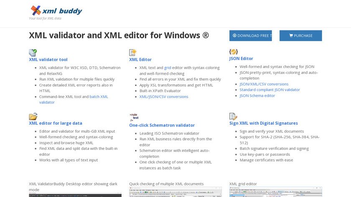Click the open folder large data icon
Viewport: 351px width, 197px height.
point(33,116)
